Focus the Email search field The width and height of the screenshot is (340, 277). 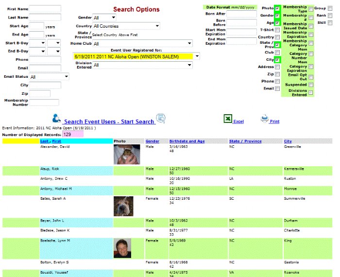click(45, 68)
